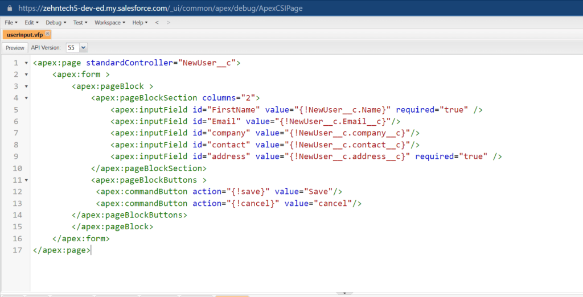Fold the apex:page block on line 1
This screenshot has height=297, width=583.
(x=26, y=63)
